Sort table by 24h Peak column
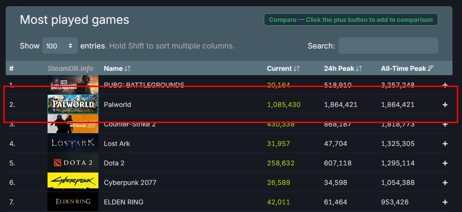 (343, 68)
